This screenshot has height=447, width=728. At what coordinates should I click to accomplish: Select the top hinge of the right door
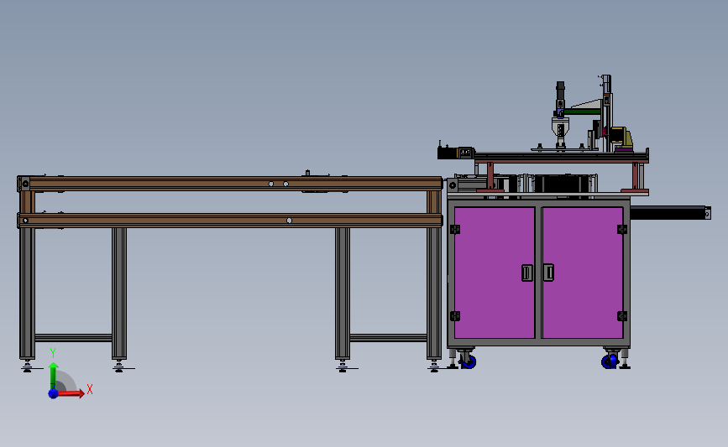coord(622,229)
